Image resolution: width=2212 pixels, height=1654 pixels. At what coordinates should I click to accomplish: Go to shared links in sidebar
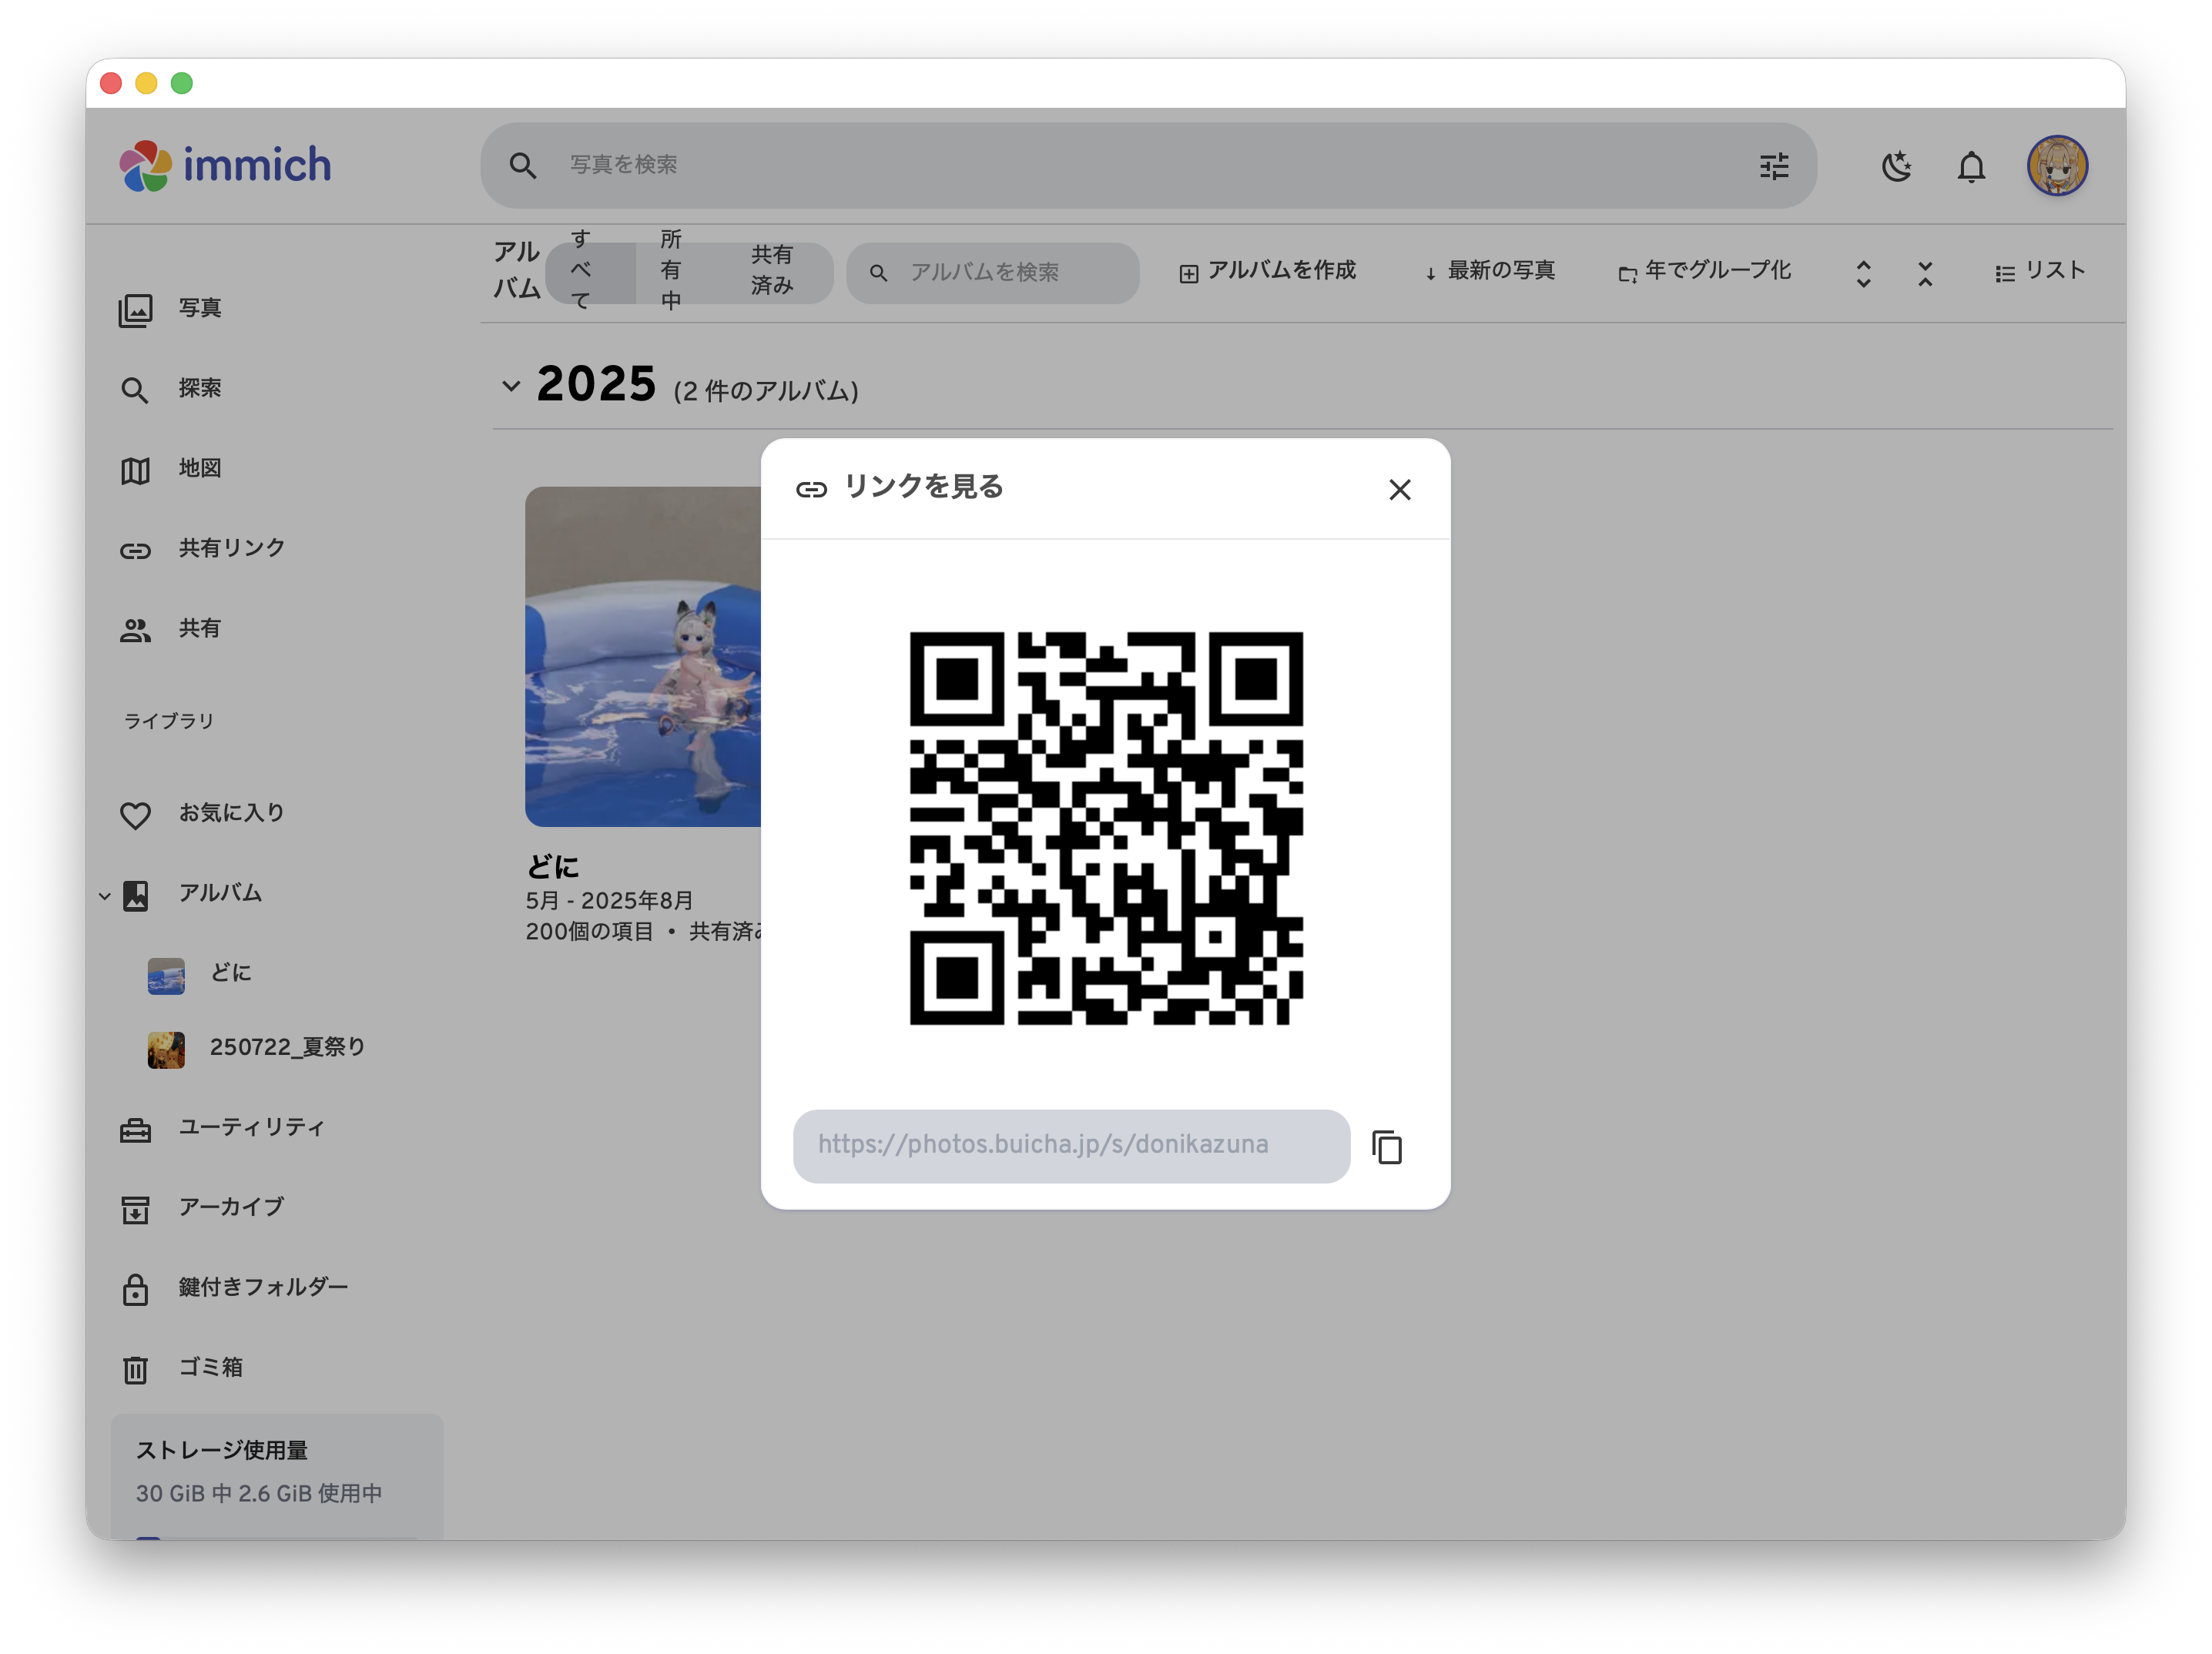pyautogui.click(x=231, y=548)
